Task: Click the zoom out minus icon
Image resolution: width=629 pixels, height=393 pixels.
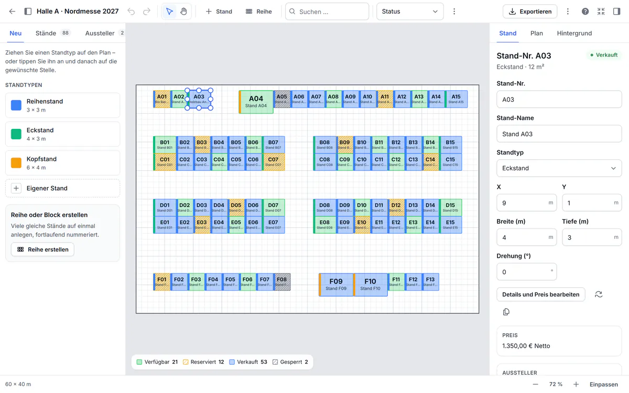Action: click(x=535, y=384)
